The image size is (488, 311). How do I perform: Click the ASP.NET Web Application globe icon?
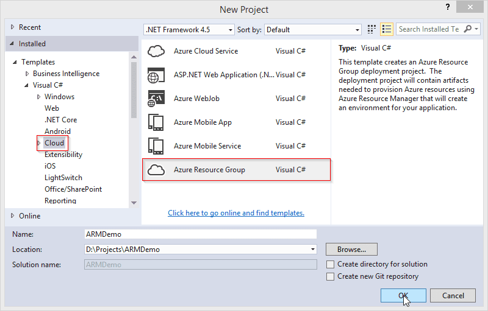pyautogui.click(x=156, y=75)
